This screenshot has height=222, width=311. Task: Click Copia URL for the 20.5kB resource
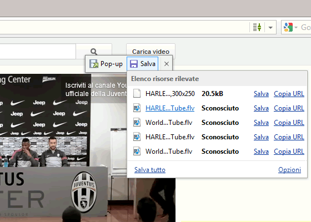(289, 94)
